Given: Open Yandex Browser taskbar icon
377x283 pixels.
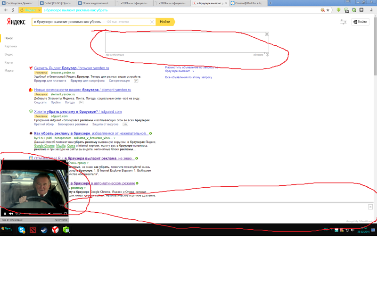Looking at the screenshot, I should (x=55, y=230).
